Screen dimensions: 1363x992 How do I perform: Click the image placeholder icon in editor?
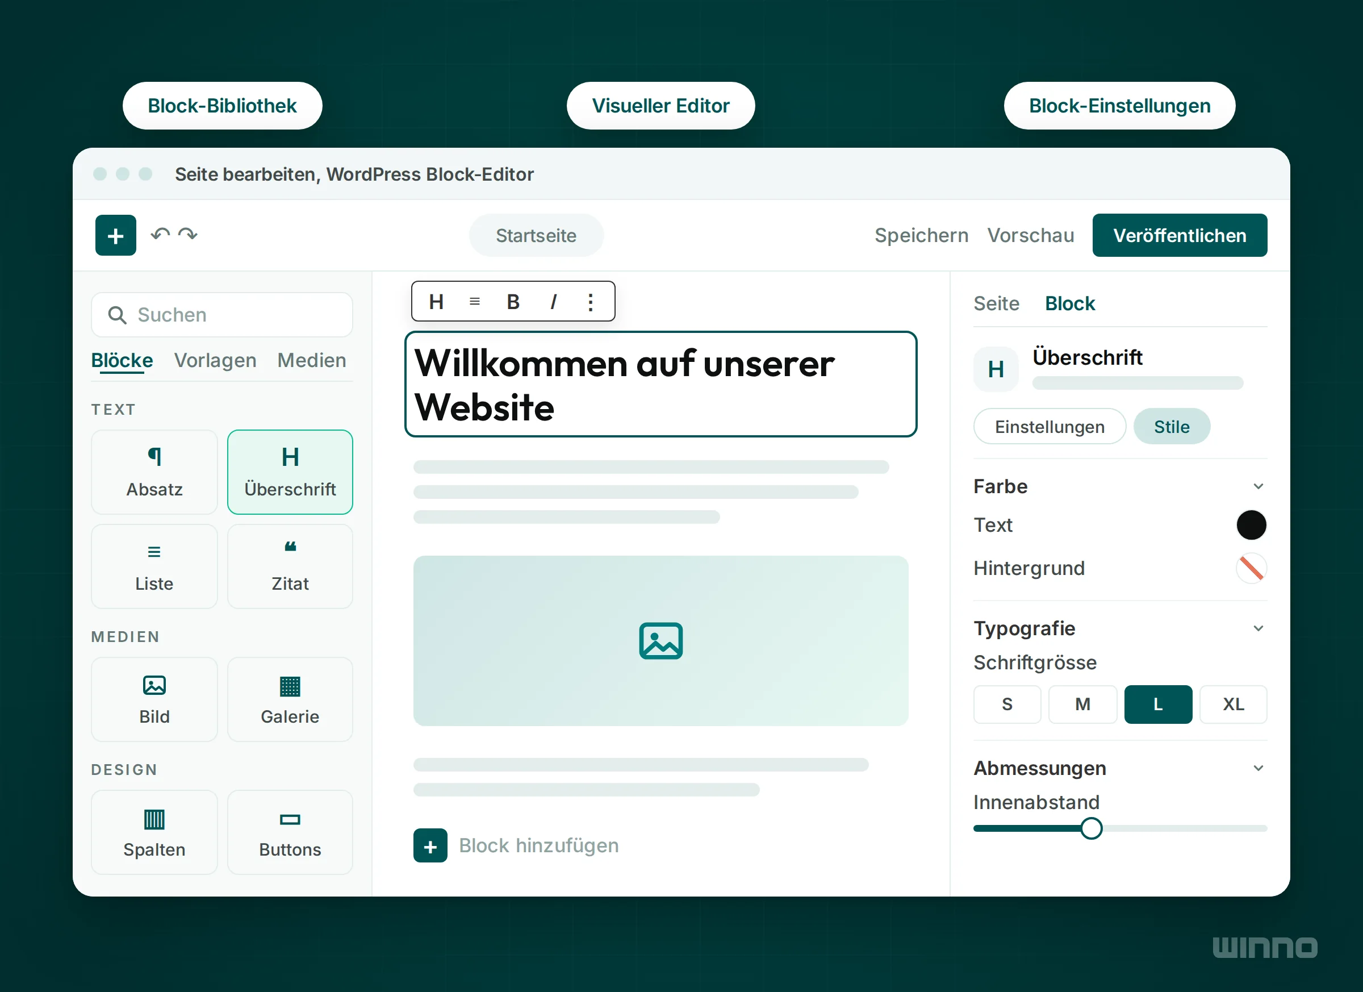(x=661, y=641)
